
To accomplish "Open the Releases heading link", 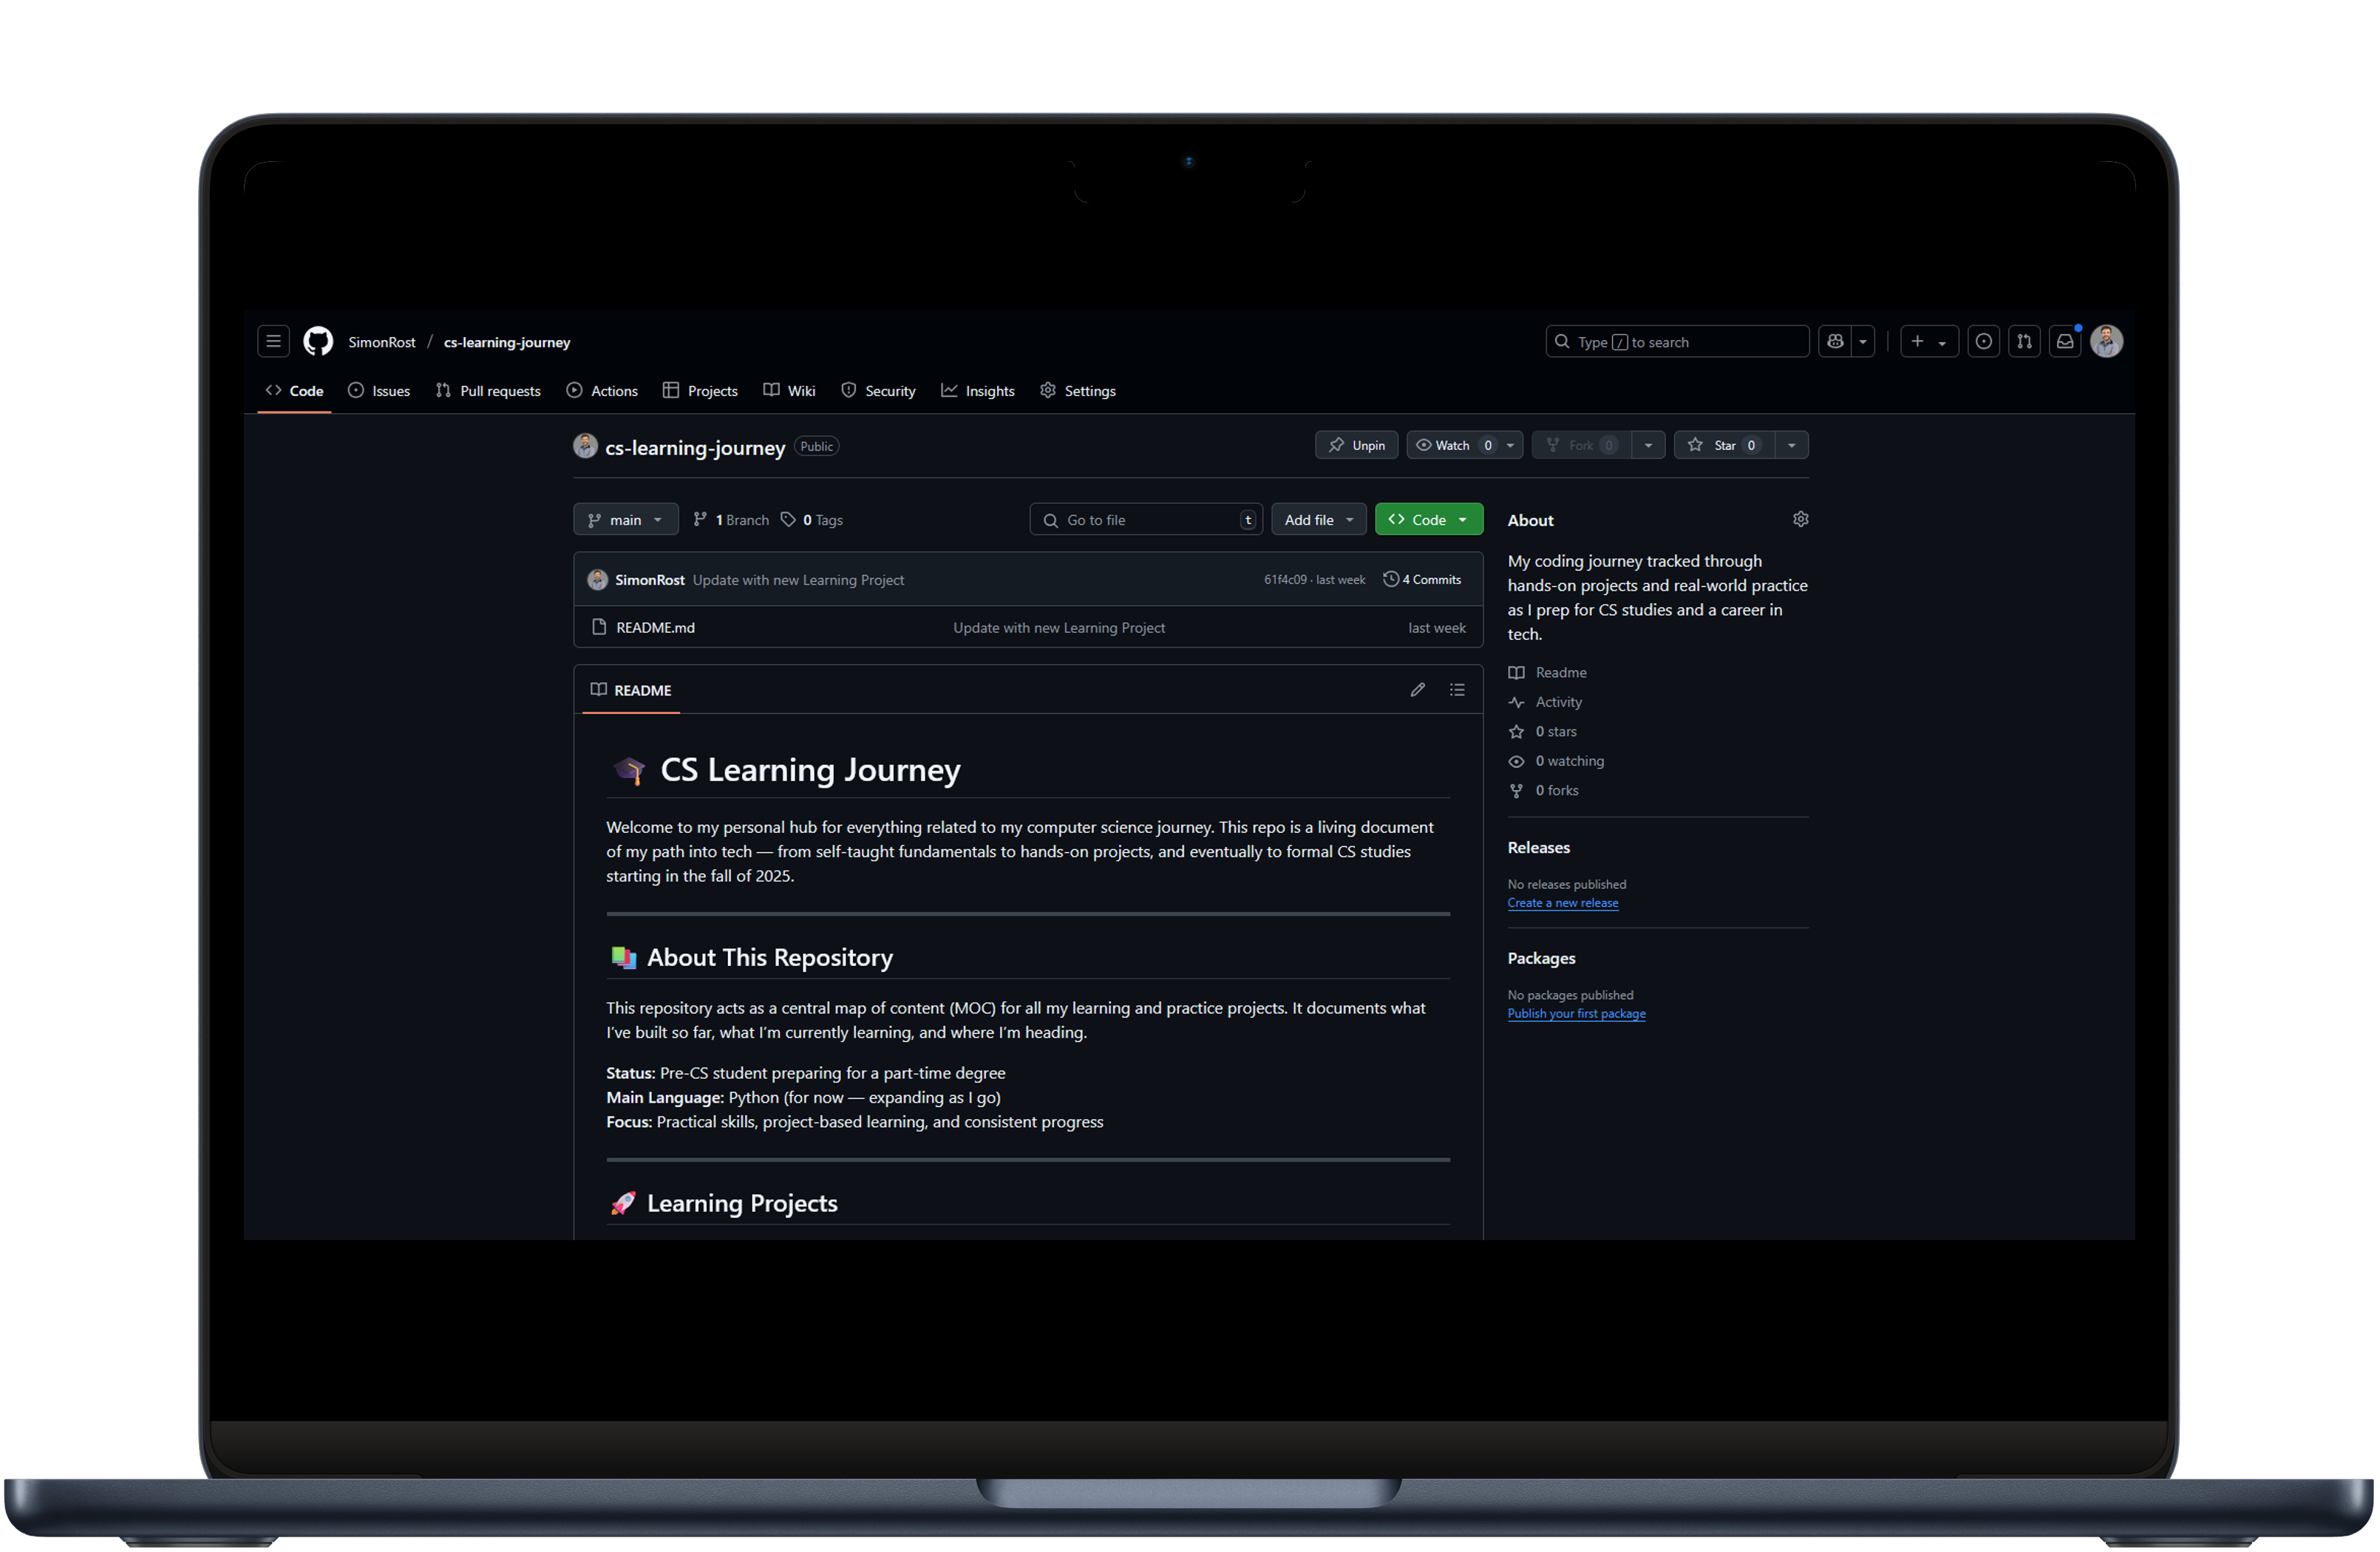I will tap(1539, 848).
